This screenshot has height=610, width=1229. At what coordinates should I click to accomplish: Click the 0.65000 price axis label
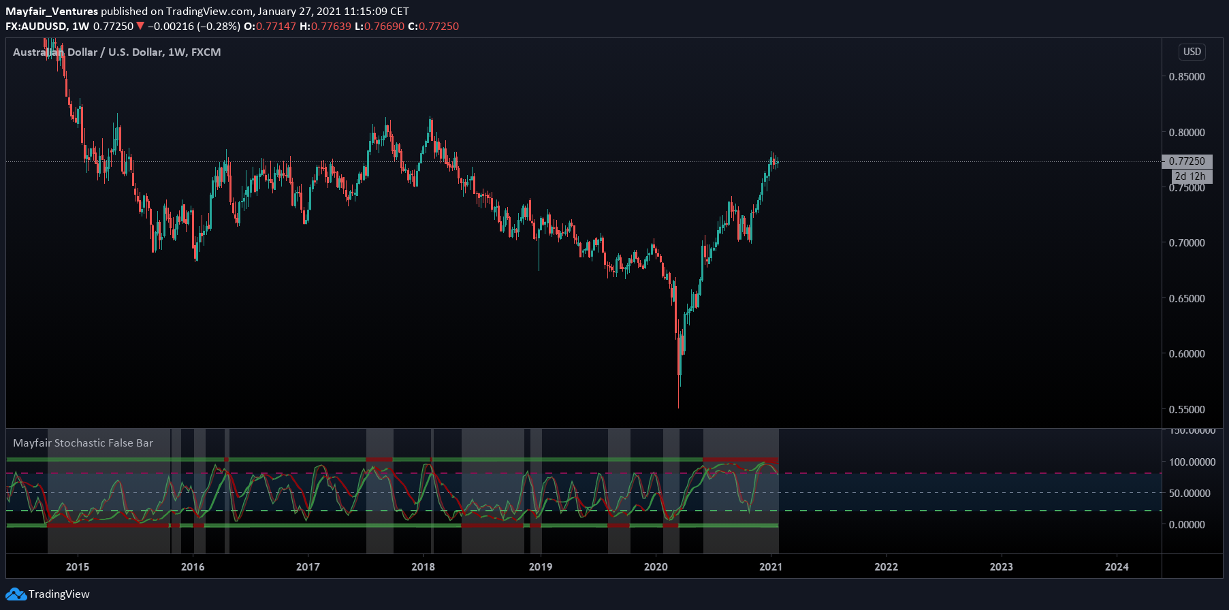pos(1187,299)
